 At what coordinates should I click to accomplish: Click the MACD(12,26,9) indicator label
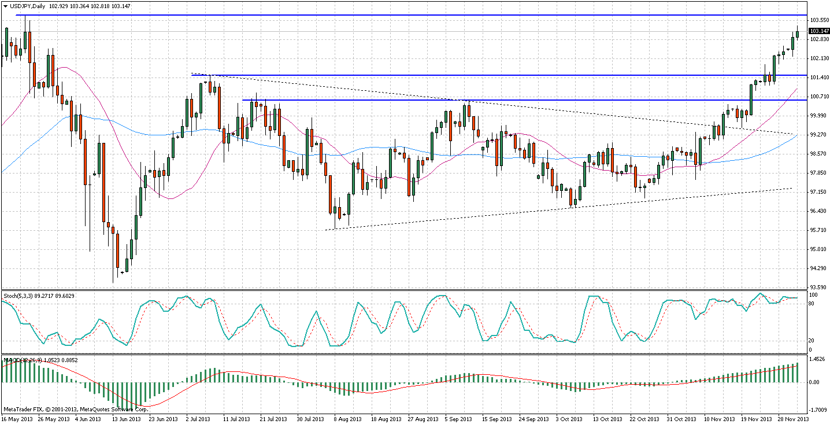click(24, 360)
